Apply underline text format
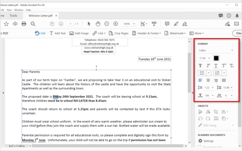This screenshot has height=151, width=242. 216,66
